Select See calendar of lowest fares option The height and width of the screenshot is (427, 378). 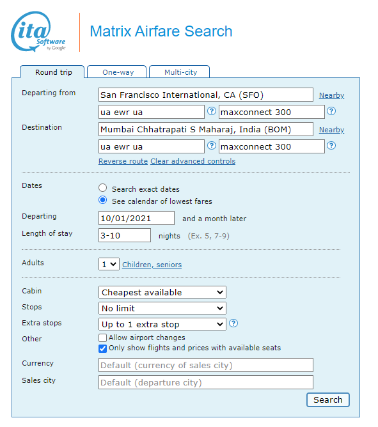pyautogui.click(x=103, y=200)
